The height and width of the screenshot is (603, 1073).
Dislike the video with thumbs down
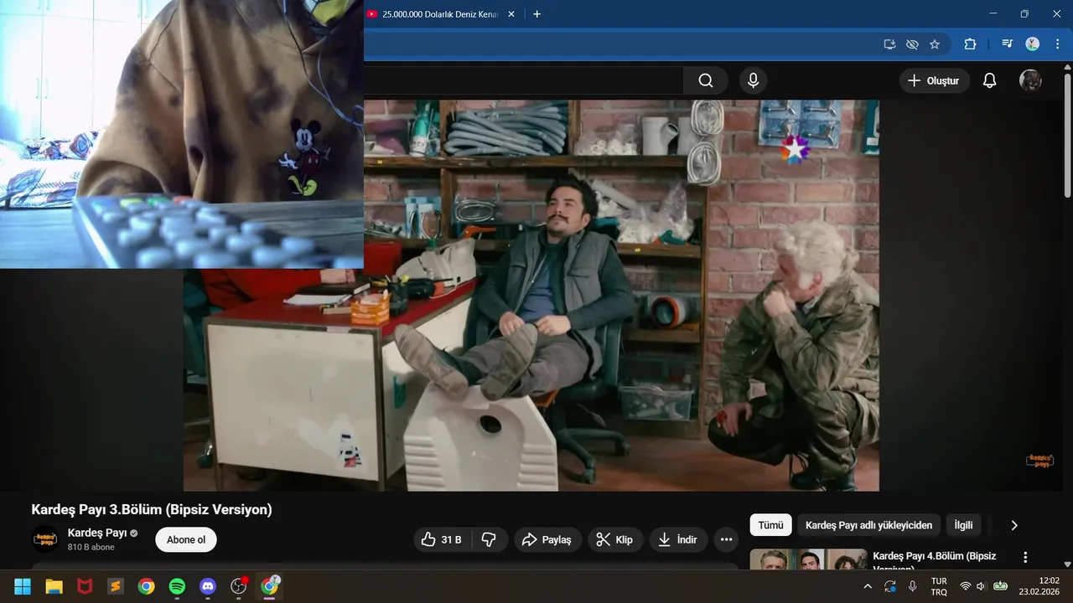coord(489,539)
